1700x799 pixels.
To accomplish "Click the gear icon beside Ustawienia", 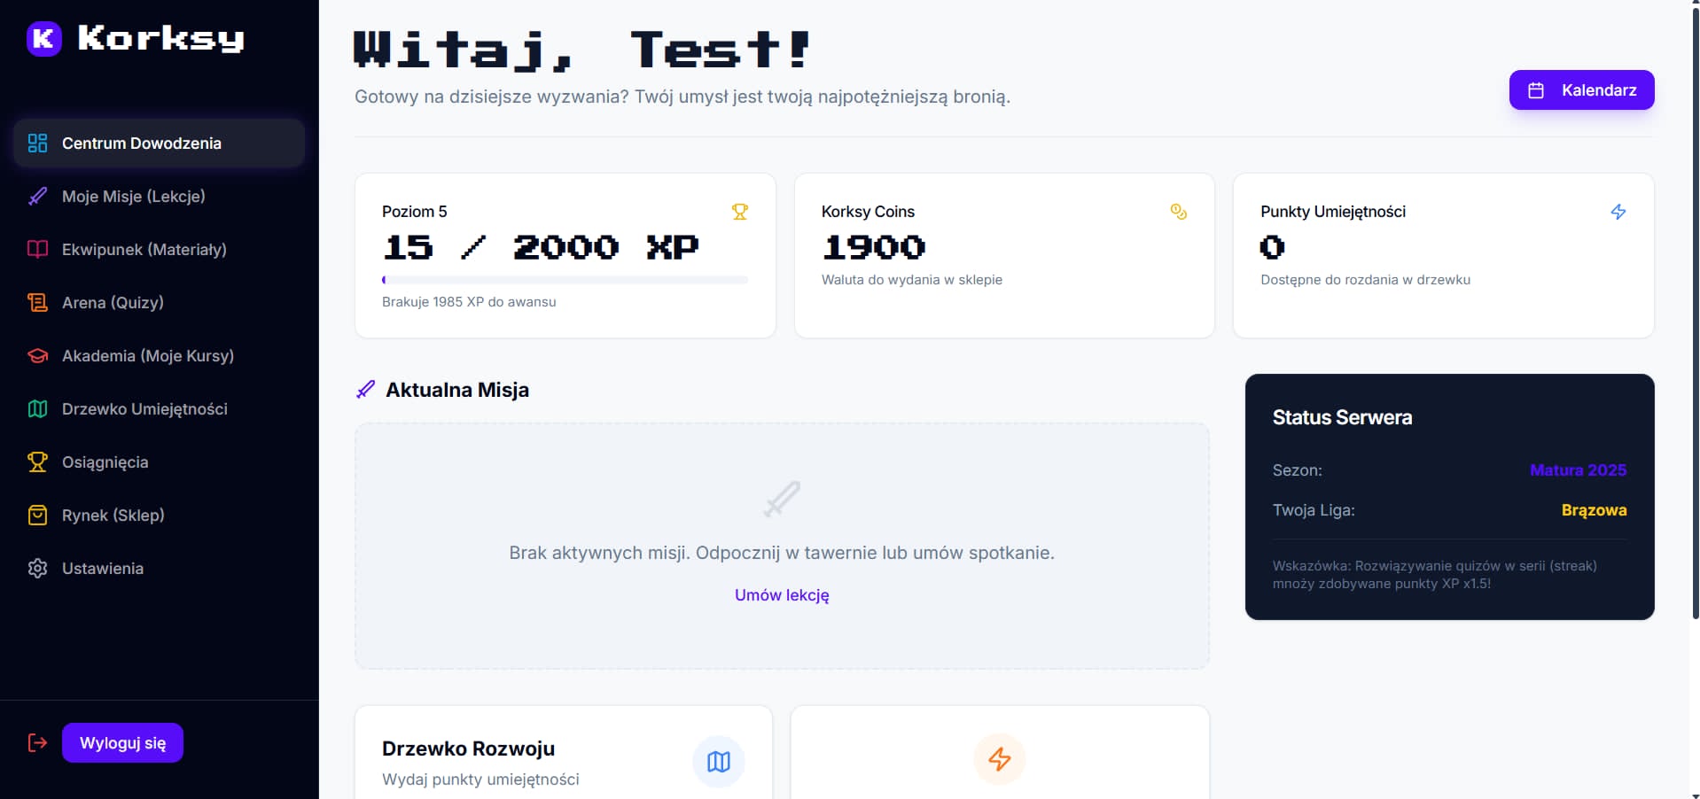I will tap(37, 569).
